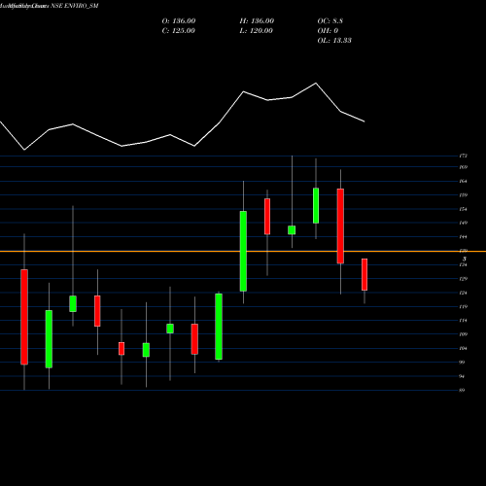This screenshot has width=486, height=486.
Task: Click the white indicator line above the candles
Action: 182,117
